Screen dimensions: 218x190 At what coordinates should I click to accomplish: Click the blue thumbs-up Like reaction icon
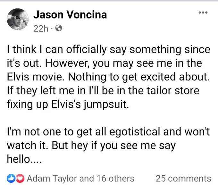point(11,178)
